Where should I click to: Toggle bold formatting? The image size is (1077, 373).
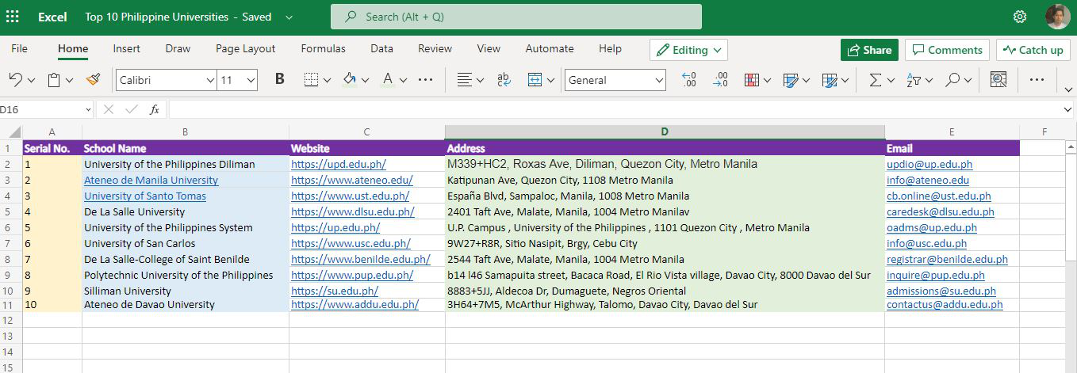[x=279, y=80]
